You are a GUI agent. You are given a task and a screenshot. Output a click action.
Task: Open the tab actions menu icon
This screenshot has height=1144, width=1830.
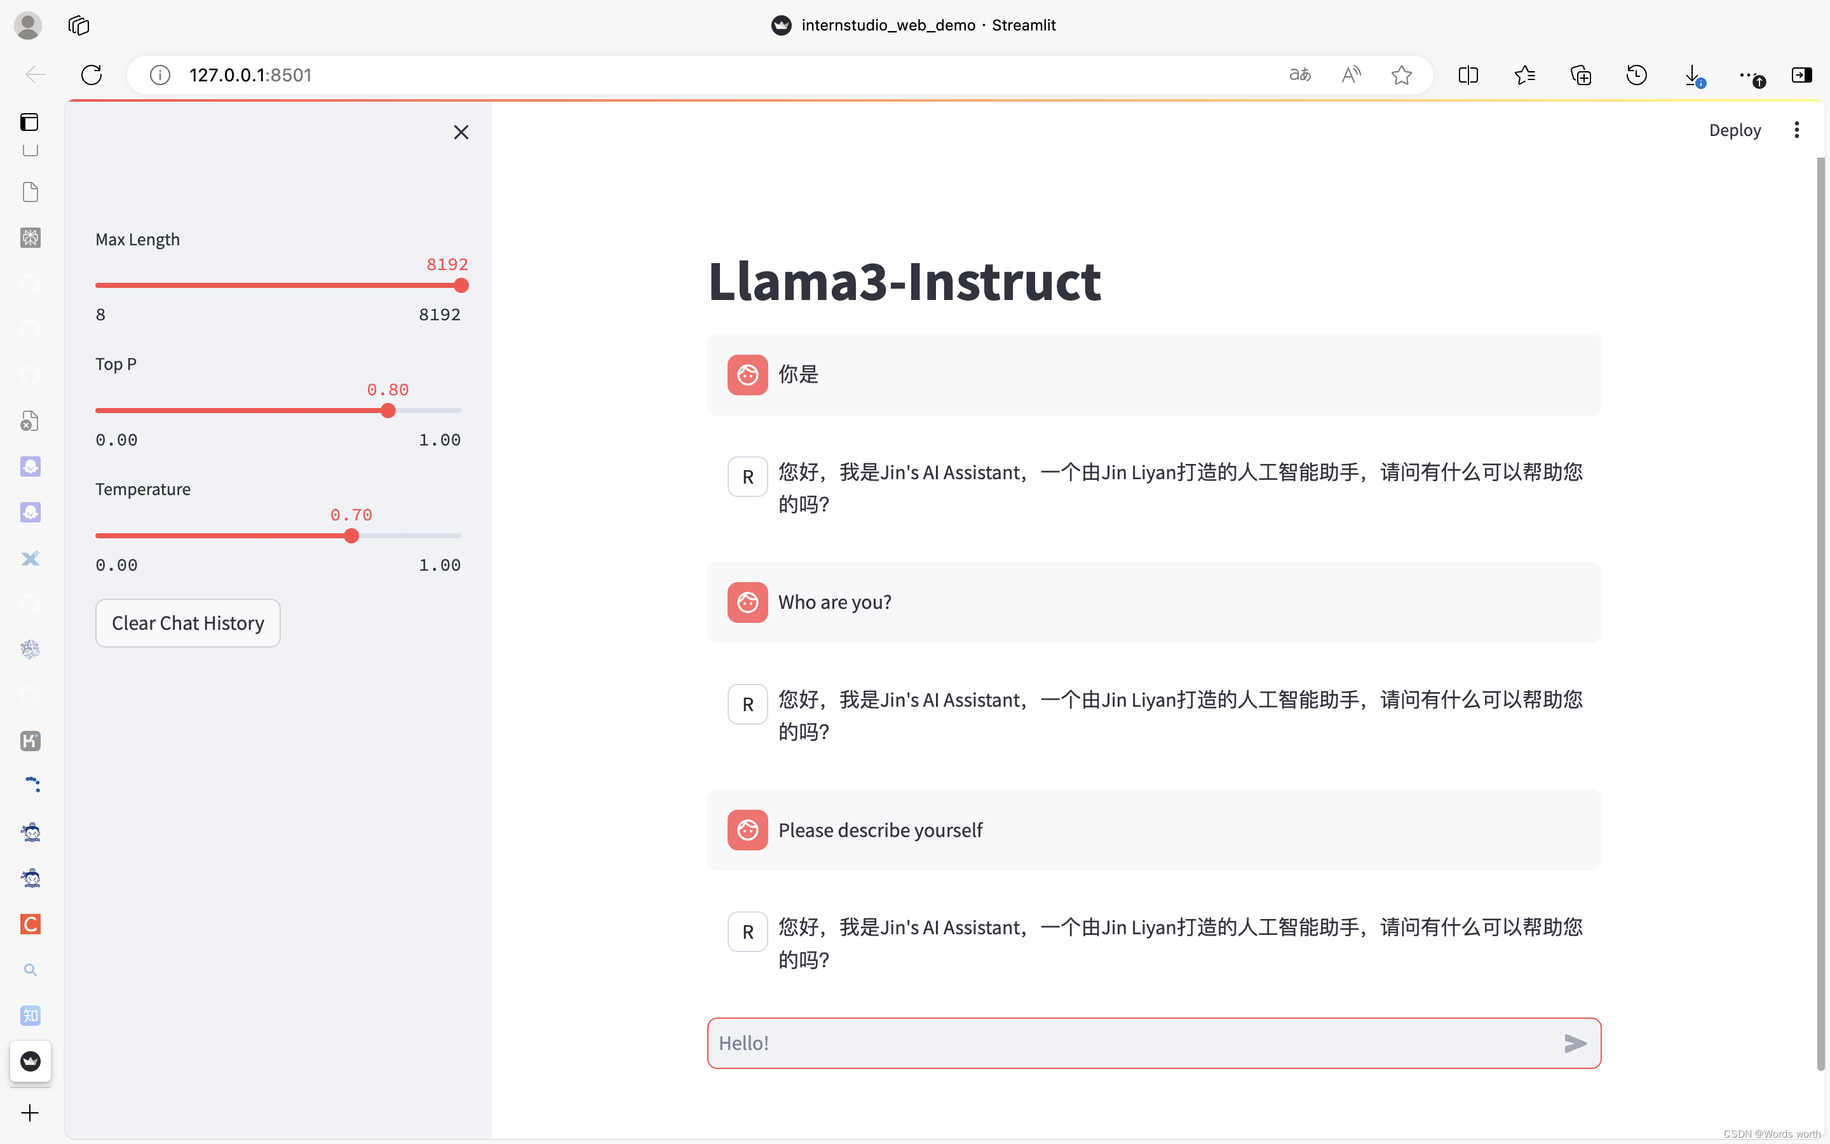coord(79,25)
